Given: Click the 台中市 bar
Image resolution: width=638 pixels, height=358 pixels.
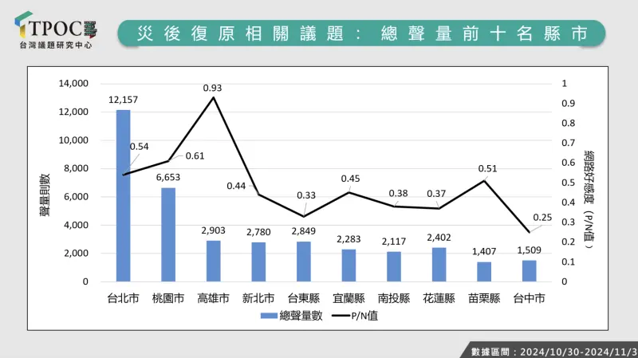Looking at the screenshot, I should [x=530, y=271].
